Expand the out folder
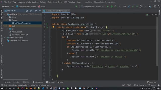Viewport: 161px width, 90px height. tap(7, 26)
